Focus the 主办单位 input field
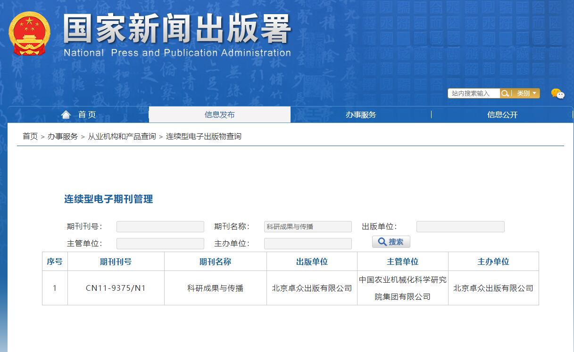 pyautogui.click(x=308, y=244)
